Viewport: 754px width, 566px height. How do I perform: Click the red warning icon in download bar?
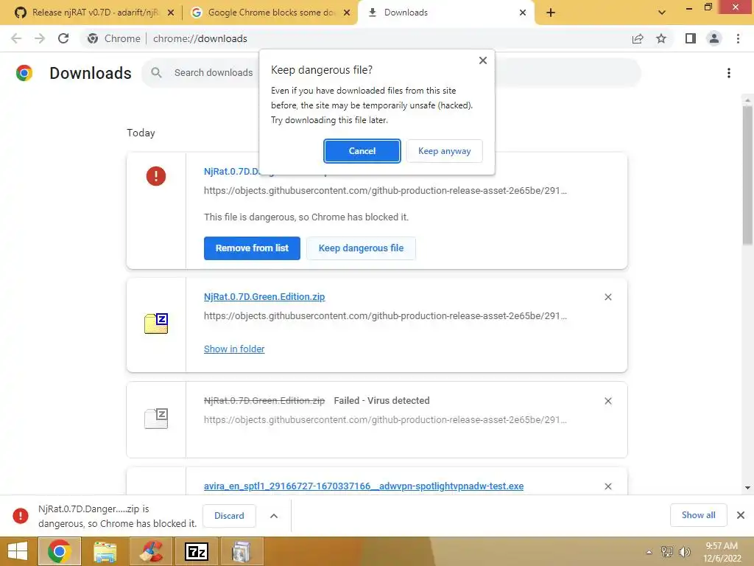point(20,515)
